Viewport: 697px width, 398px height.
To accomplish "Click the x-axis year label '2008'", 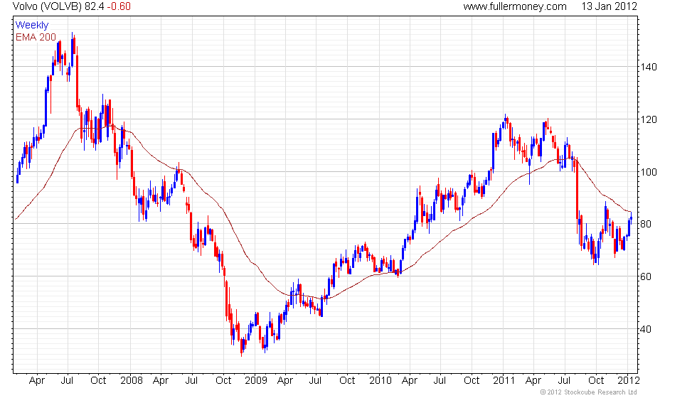I will click(132, 381).
